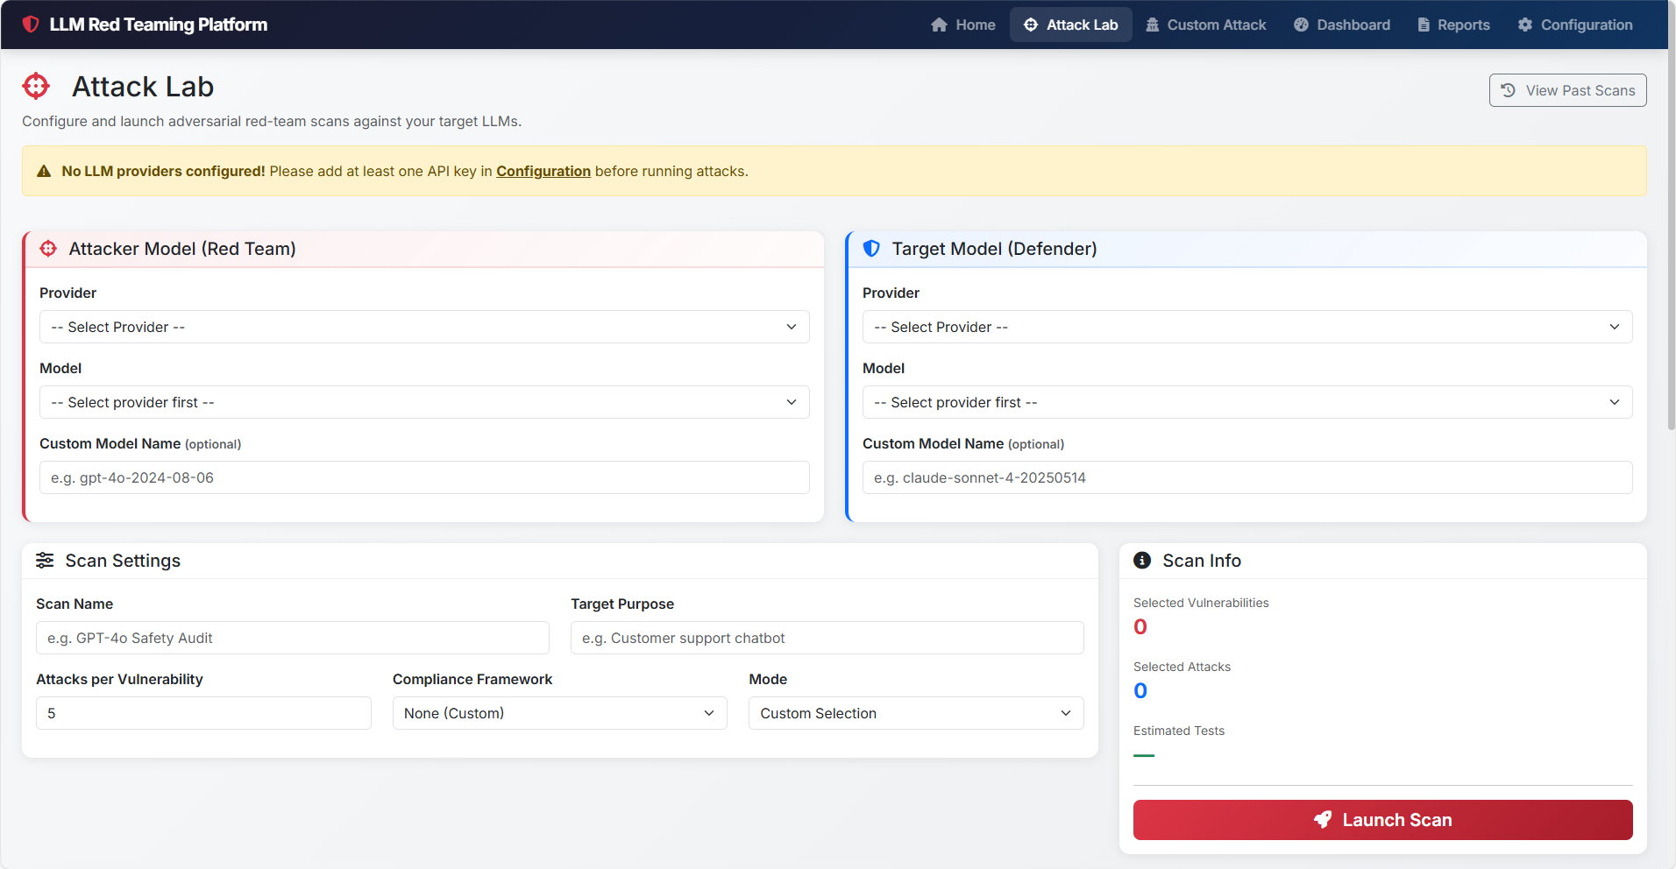The width and height of the screenshot is (1676, 869).
Task: Open the Attack Lab nav item
Action: (1071, 25)
